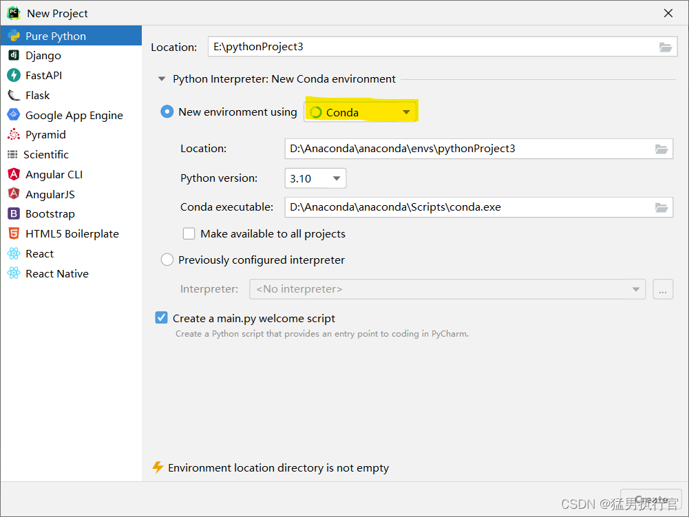Choose Flask in project type list
The width and height of the screenshot is (689, 517).
(71, 95)
